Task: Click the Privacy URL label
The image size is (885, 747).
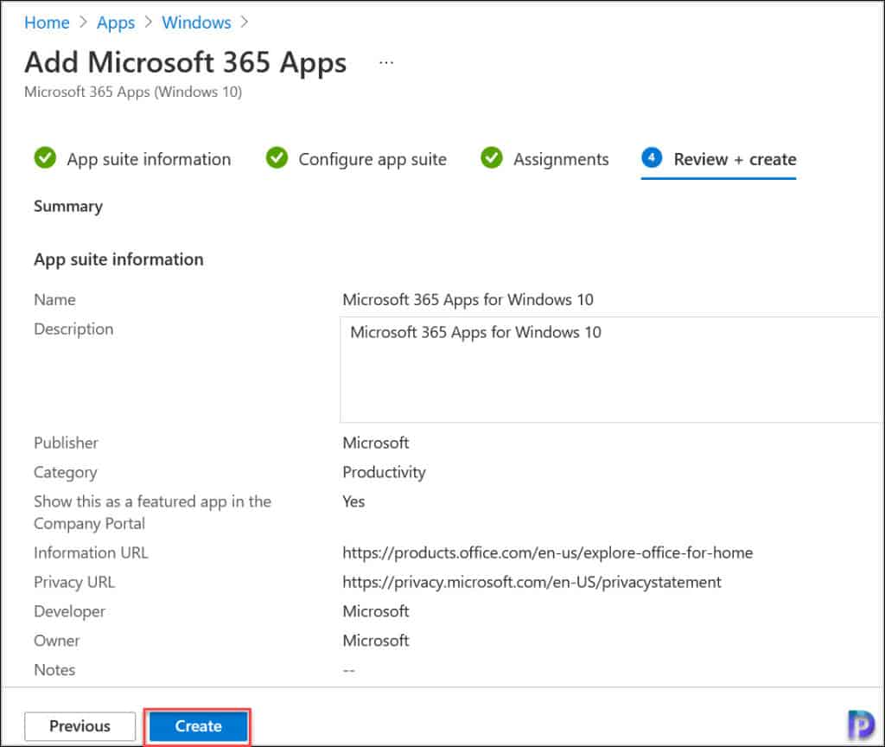Action: (x=74, y=582)
